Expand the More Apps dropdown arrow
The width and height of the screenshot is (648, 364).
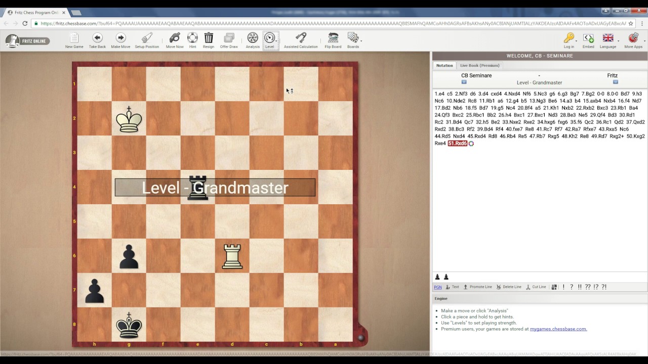[644, 40]
